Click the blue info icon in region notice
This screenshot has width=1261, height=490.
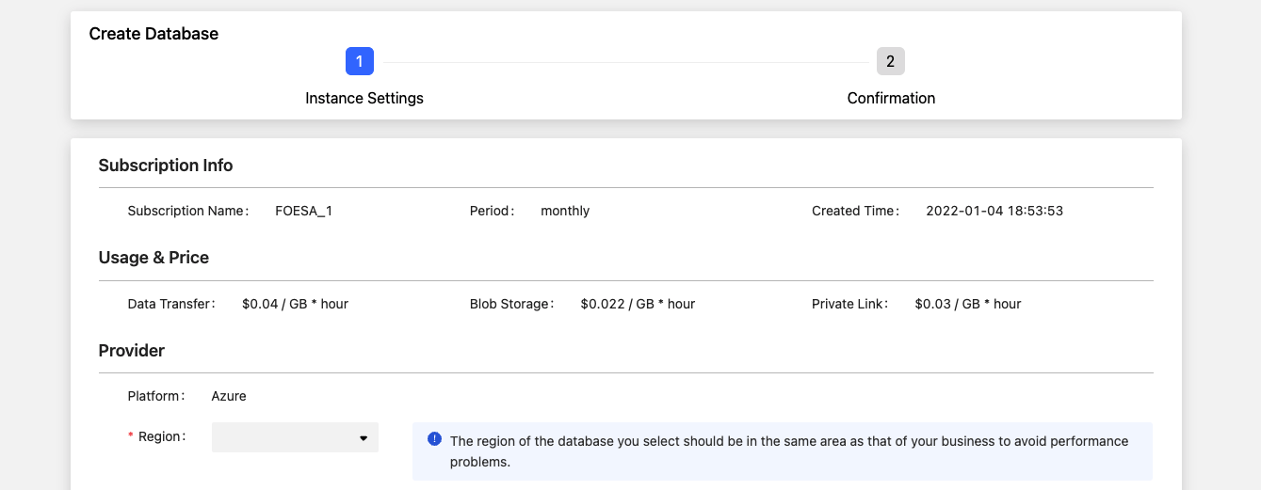(x=434, y=439)
